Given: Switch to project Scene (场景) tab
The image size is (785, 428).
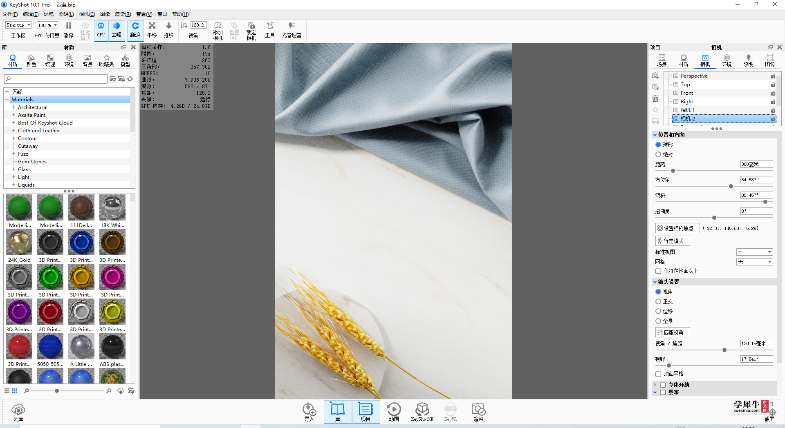Looking at the screenshot, I should 662,60.
